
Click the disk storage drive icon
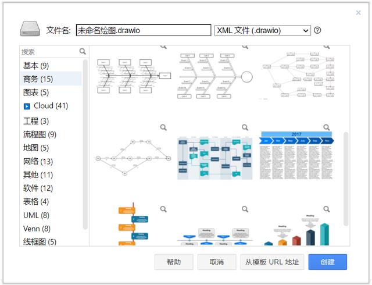click(29, 30)
